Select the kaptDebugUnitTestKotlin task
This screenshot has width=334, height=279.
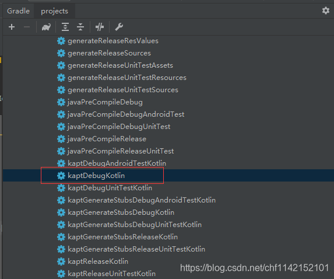pos(110,188)
